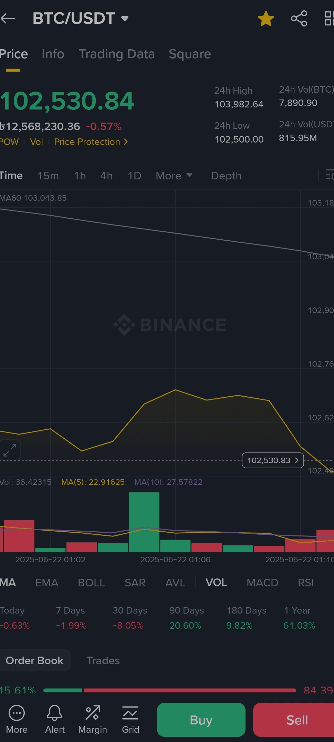The height and width of the screenshot is (742, 334).
Task: Enable the BOLL indicator
Action: (x=91, y=583)
